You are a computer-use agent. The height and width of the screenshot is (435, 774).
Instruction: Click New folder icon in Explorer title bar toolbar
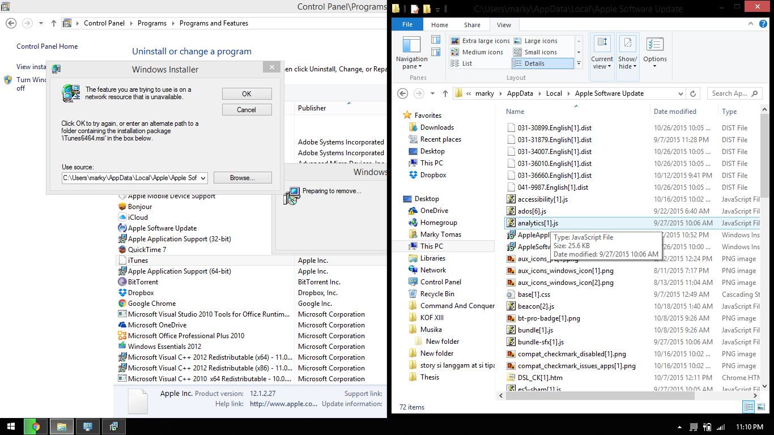pyautogui.click(x=427, y=8)
